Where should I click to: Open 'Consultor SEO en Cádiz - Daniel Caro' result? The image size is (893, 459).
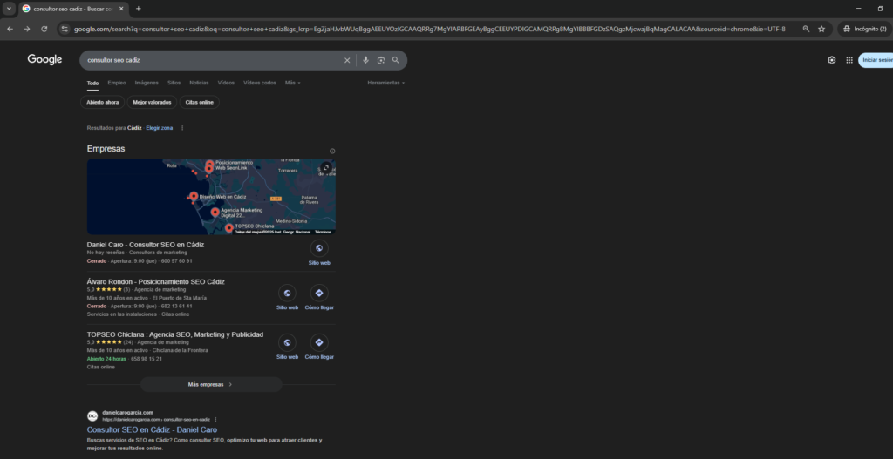click(152, 430)
